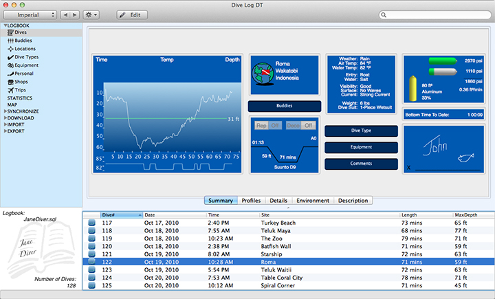Expand the DOWNLOAD section in sidebar
The image size is (495, 299).
(x=5, y=118)
